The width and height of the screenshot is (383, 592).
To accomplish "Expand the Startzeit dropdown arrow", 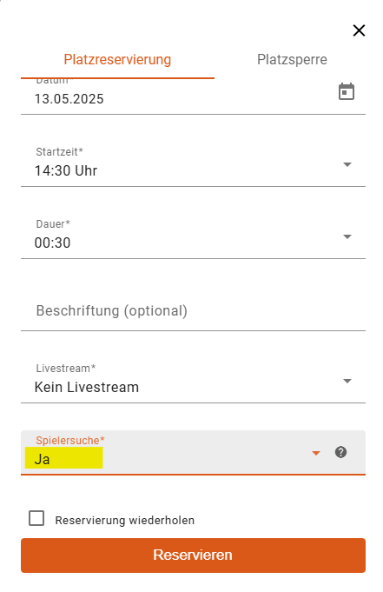I will point(347,164).
